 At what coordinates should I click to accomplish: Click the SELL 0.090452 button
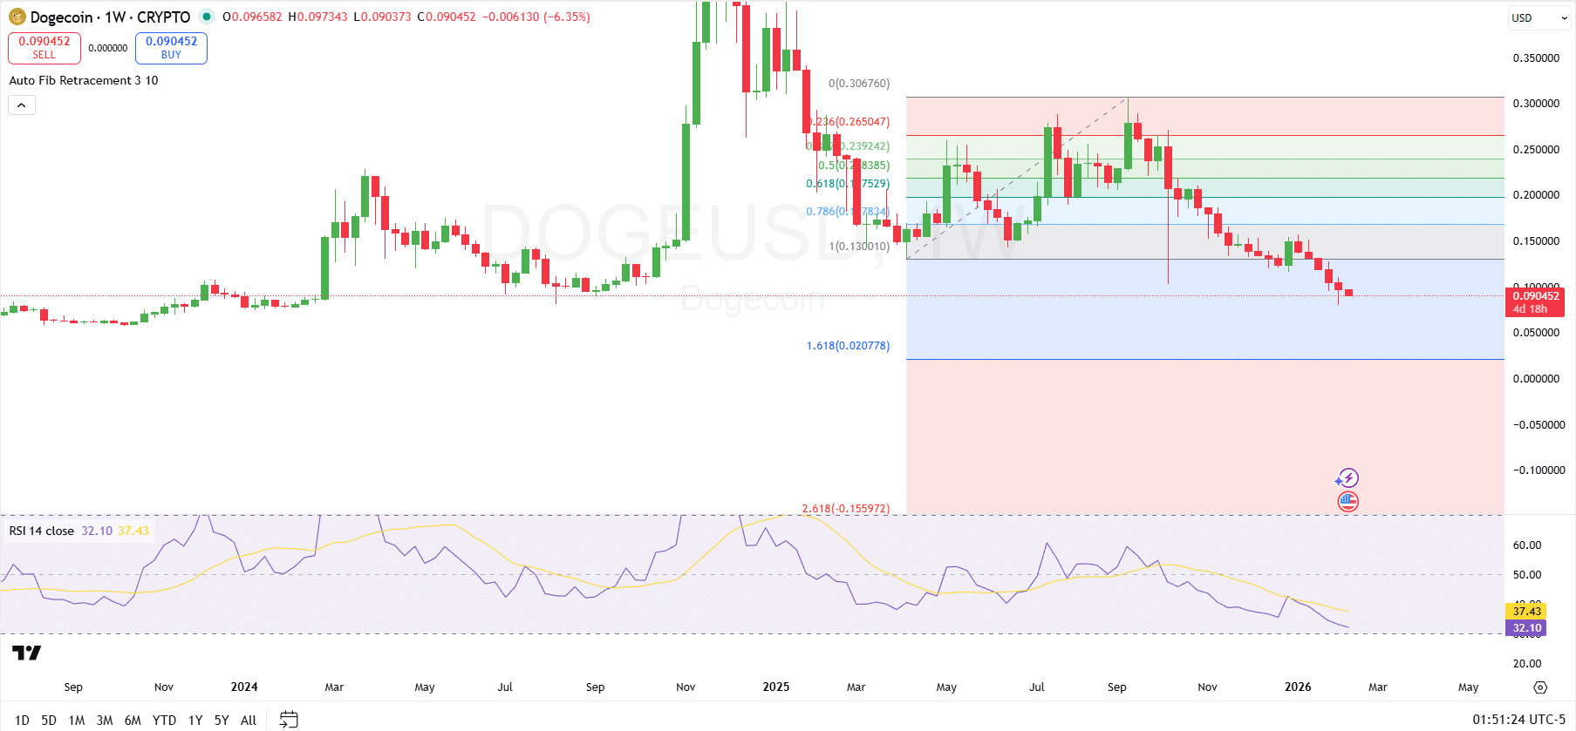(x=44, y=48)
